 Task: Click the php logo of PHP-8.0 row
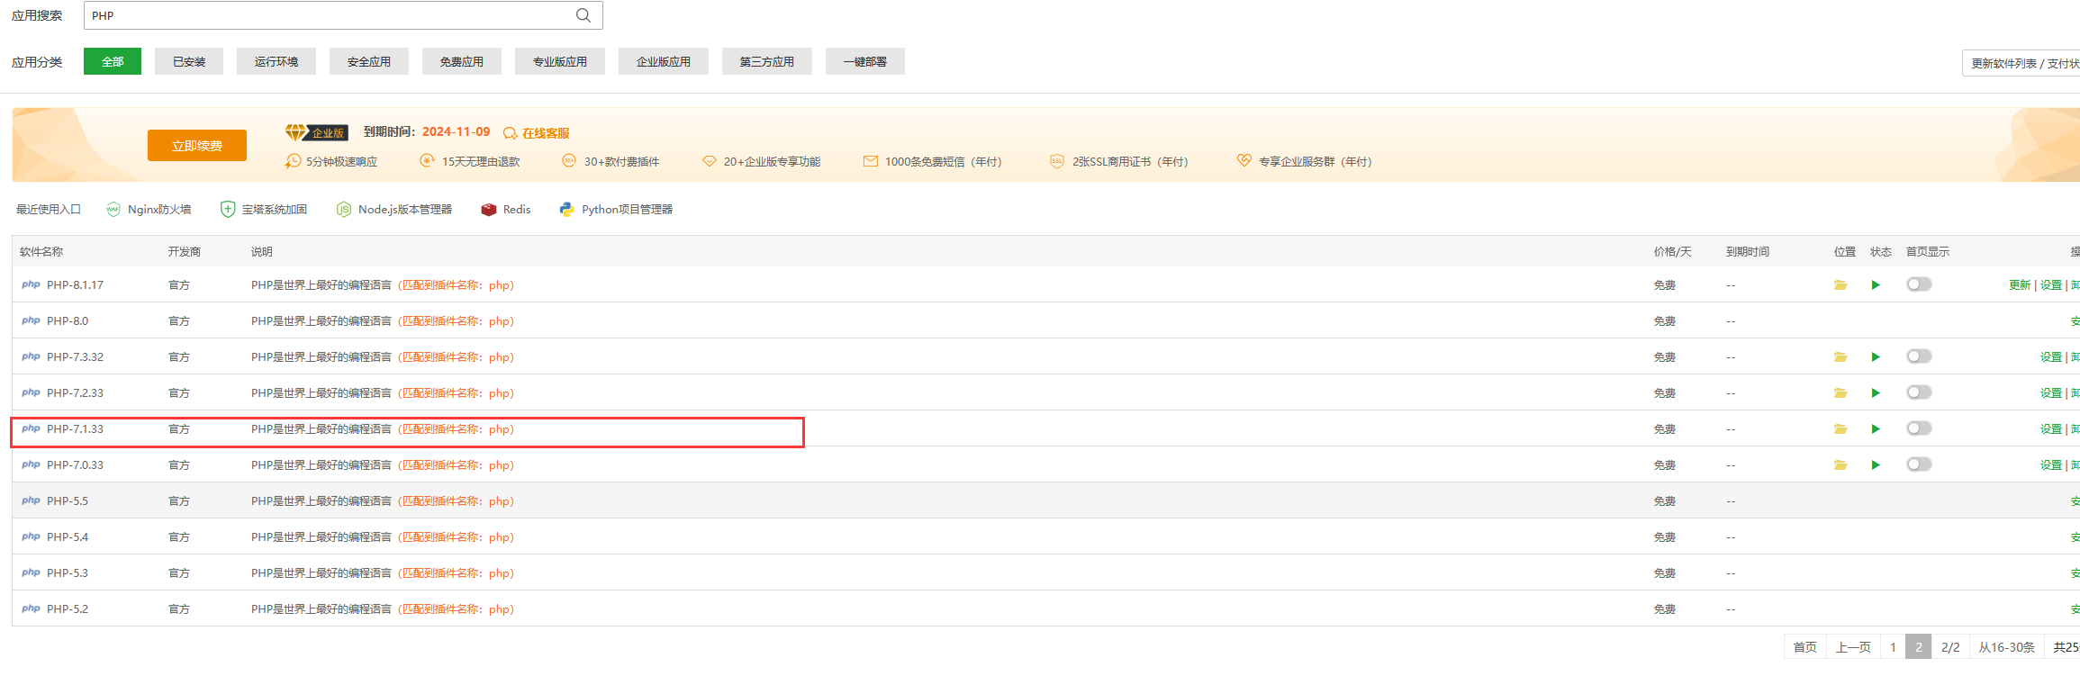(31, 320)
